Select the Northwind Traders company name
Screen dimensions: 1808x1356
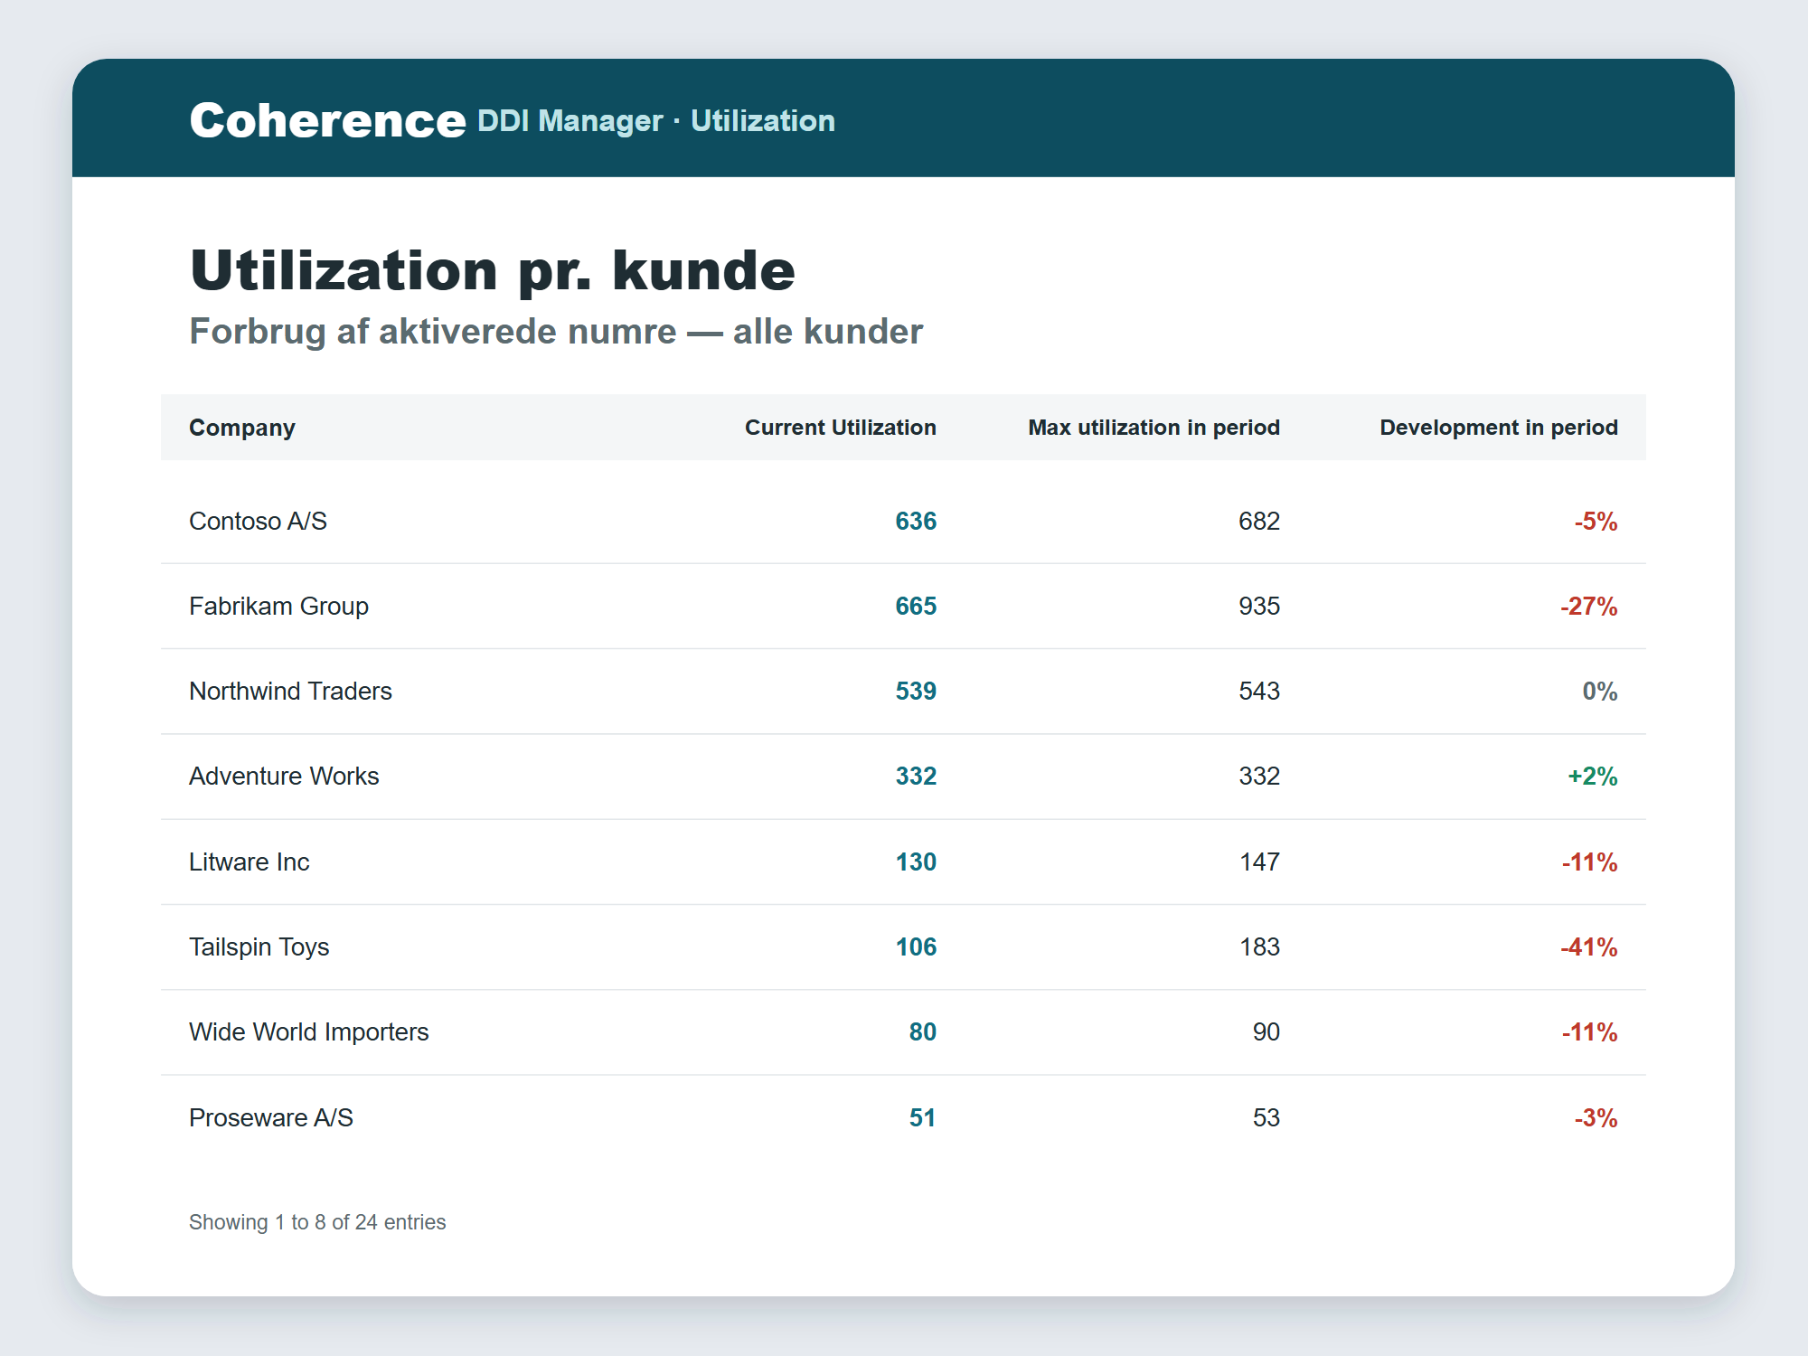tap(290, 692)
